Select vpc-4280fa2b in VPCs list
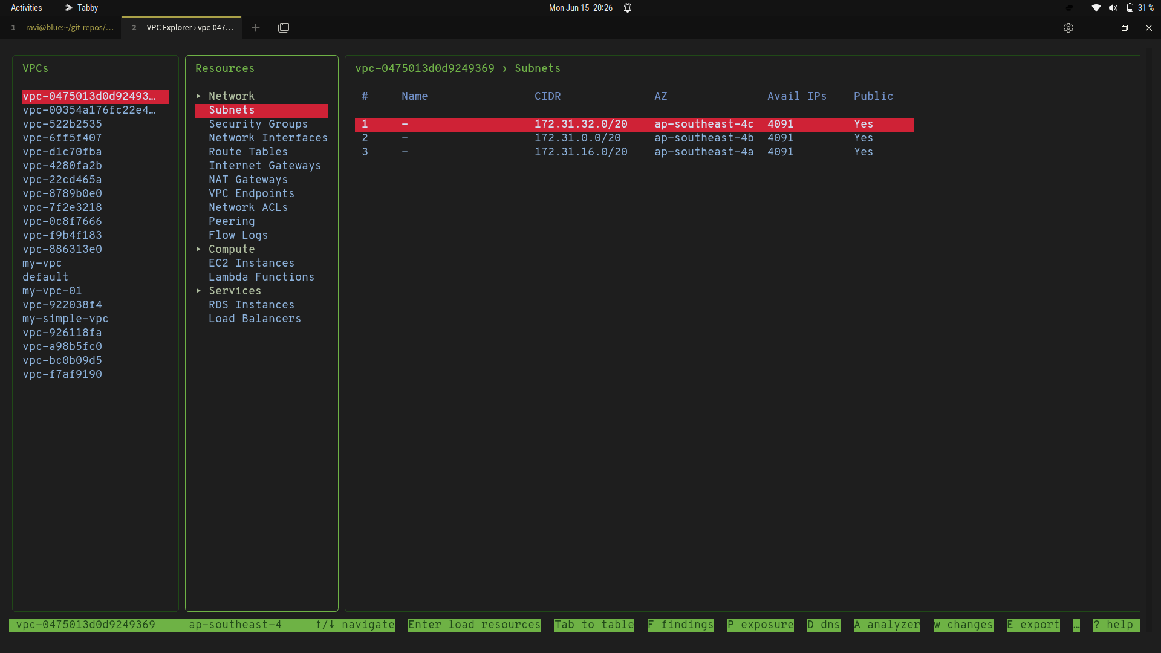The image size is (1161, 653). coord(62,166)
